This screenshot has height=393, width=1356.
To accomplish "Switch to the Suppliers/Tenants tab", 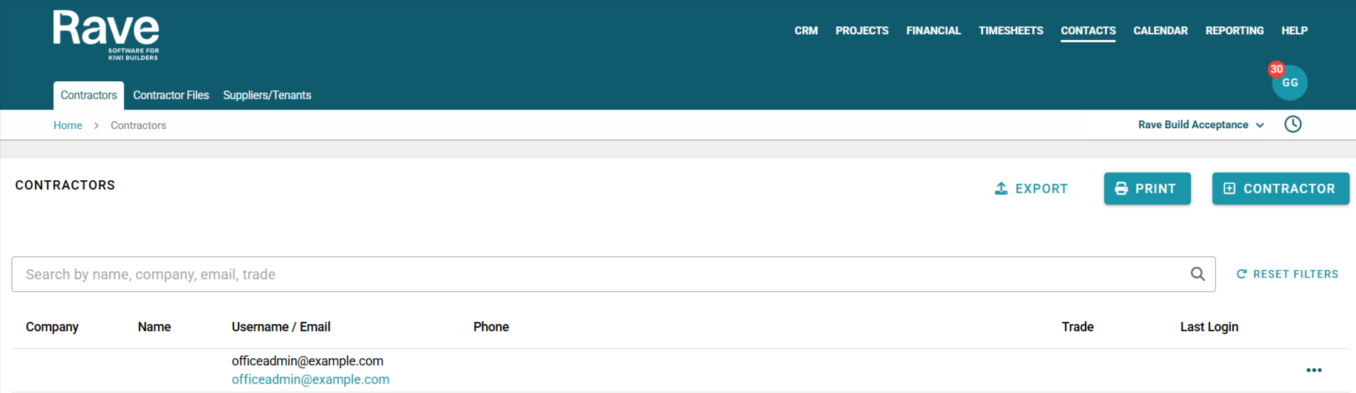I will (267, 95).
